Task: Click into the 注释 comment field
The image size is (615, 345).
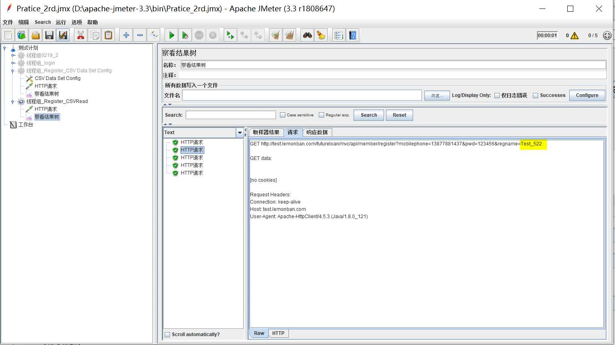Action: 393,75
